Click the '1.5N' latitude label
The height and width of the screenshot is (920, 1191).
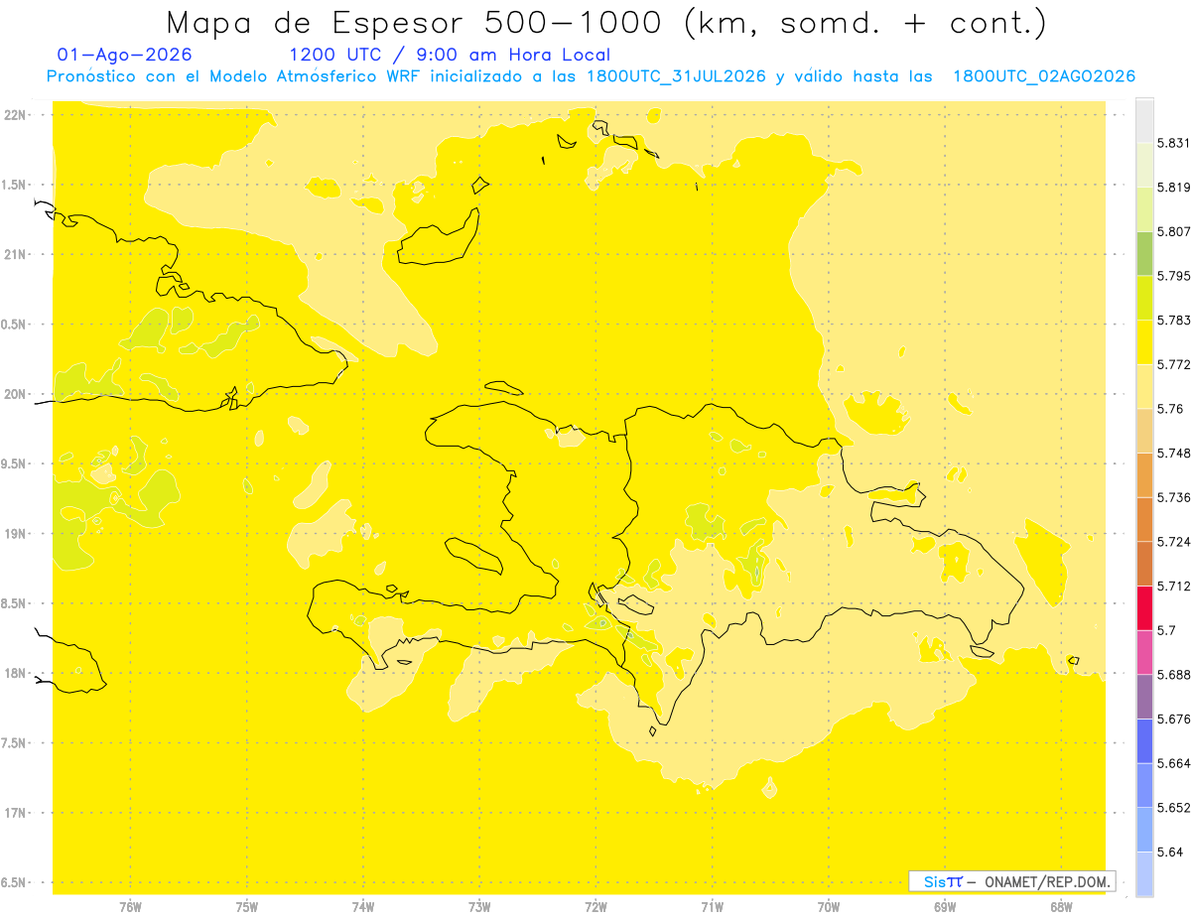pyautogui.click(x=15, y=185)
